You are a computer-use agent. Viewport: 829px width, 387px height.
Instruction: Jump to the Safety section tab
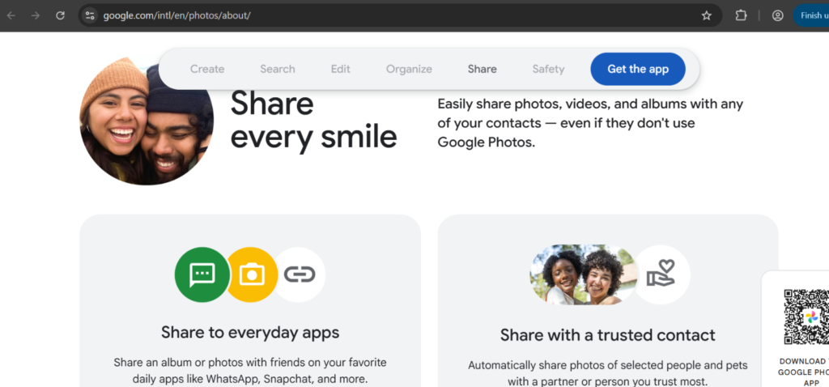(548, 69)
